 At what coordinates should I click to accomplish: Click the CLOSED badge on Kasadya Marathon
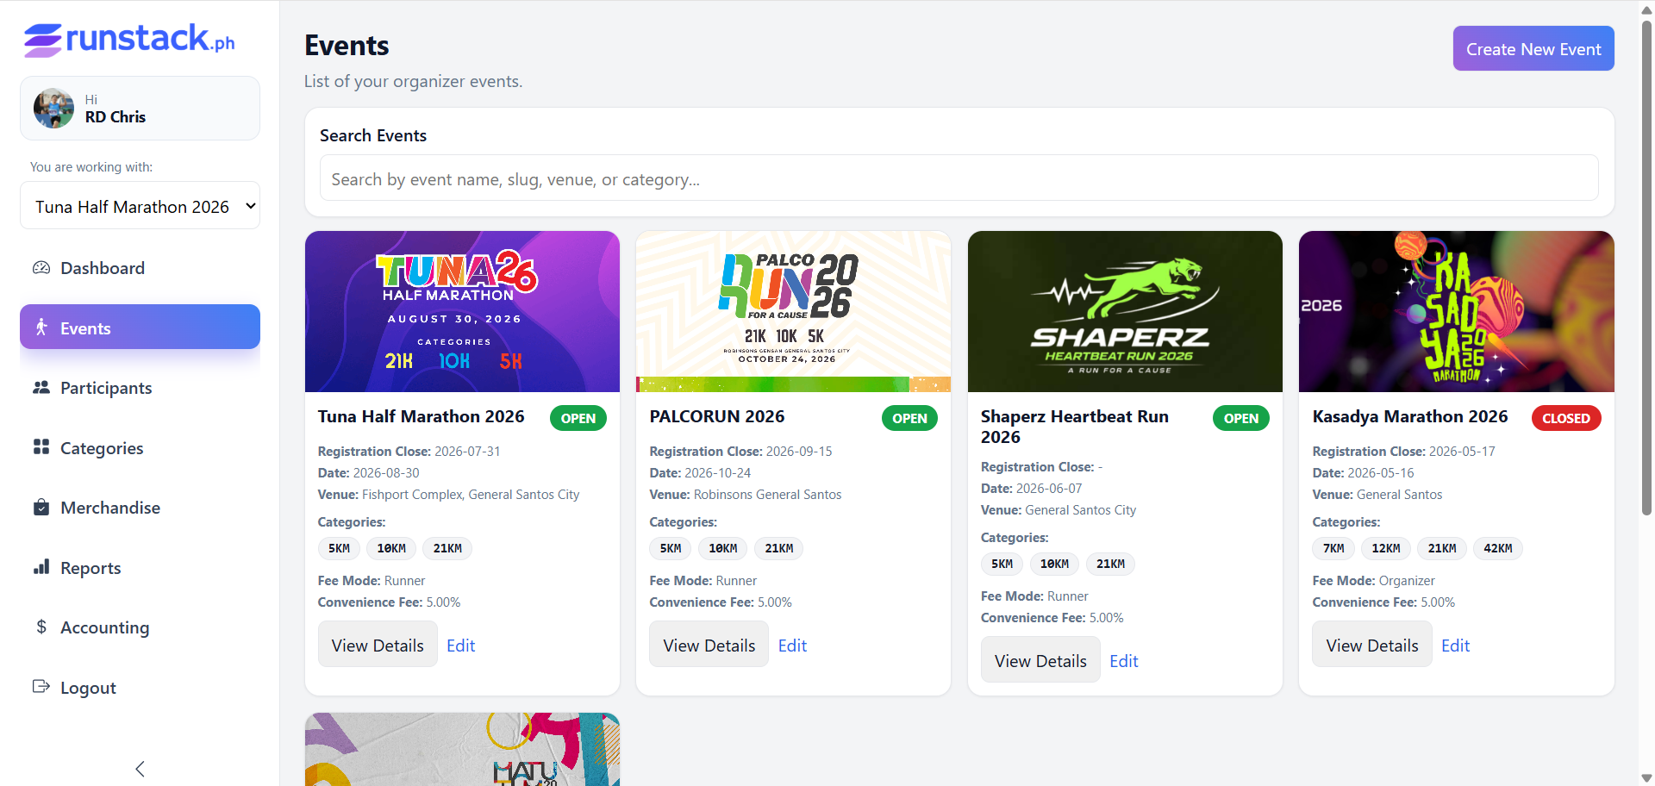1566,418
